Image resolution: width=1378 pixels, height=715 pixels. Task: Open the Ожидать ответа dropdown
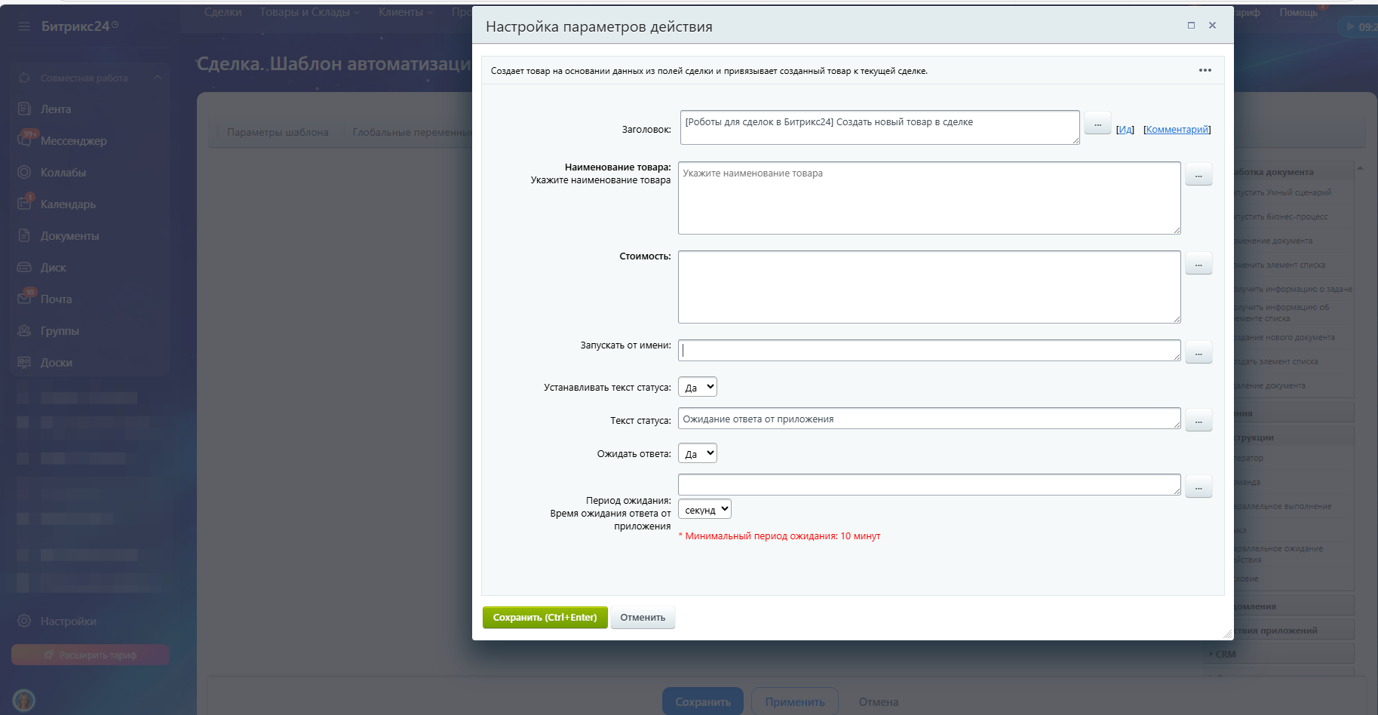pos(697,453)
